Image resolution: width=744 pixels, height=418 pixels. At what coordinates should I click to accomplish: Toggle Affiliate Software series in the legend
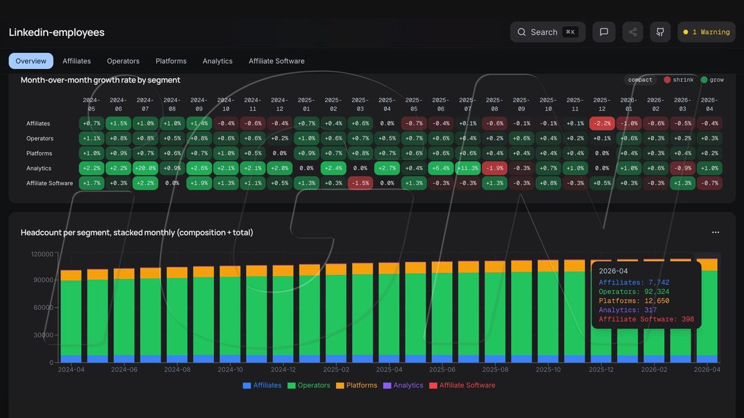click(462, 385)
